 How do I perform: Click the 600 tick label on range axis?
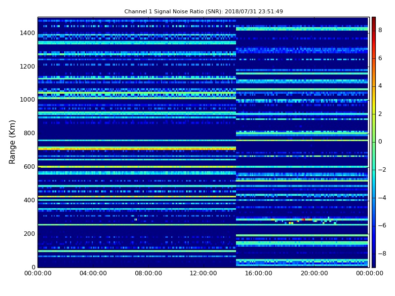(30, 167)
